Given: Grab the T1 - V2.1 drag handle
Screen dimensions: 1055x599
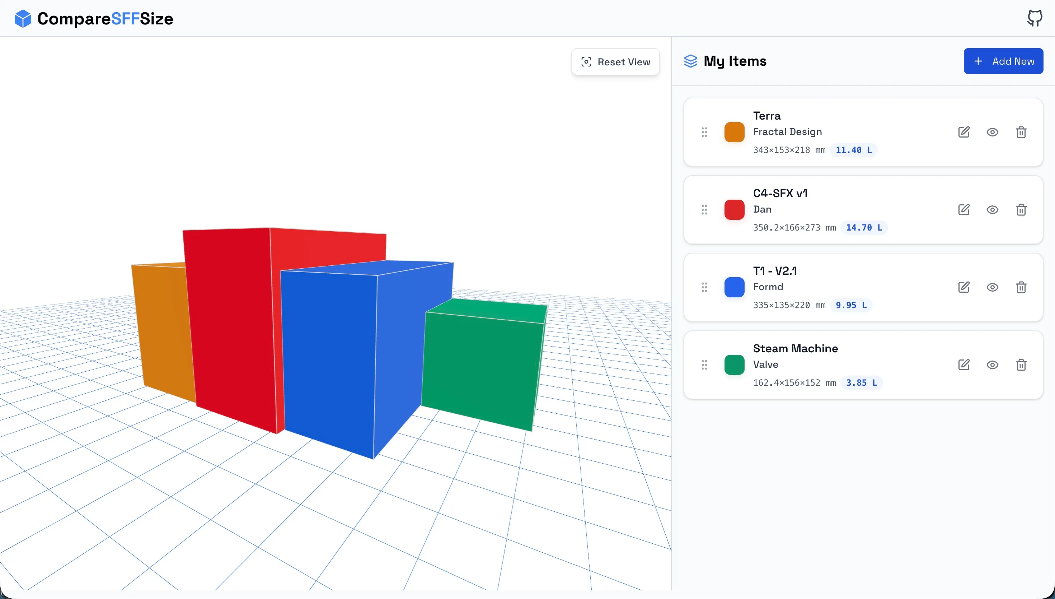Looking at the screenshot, I should click(704, 287).
